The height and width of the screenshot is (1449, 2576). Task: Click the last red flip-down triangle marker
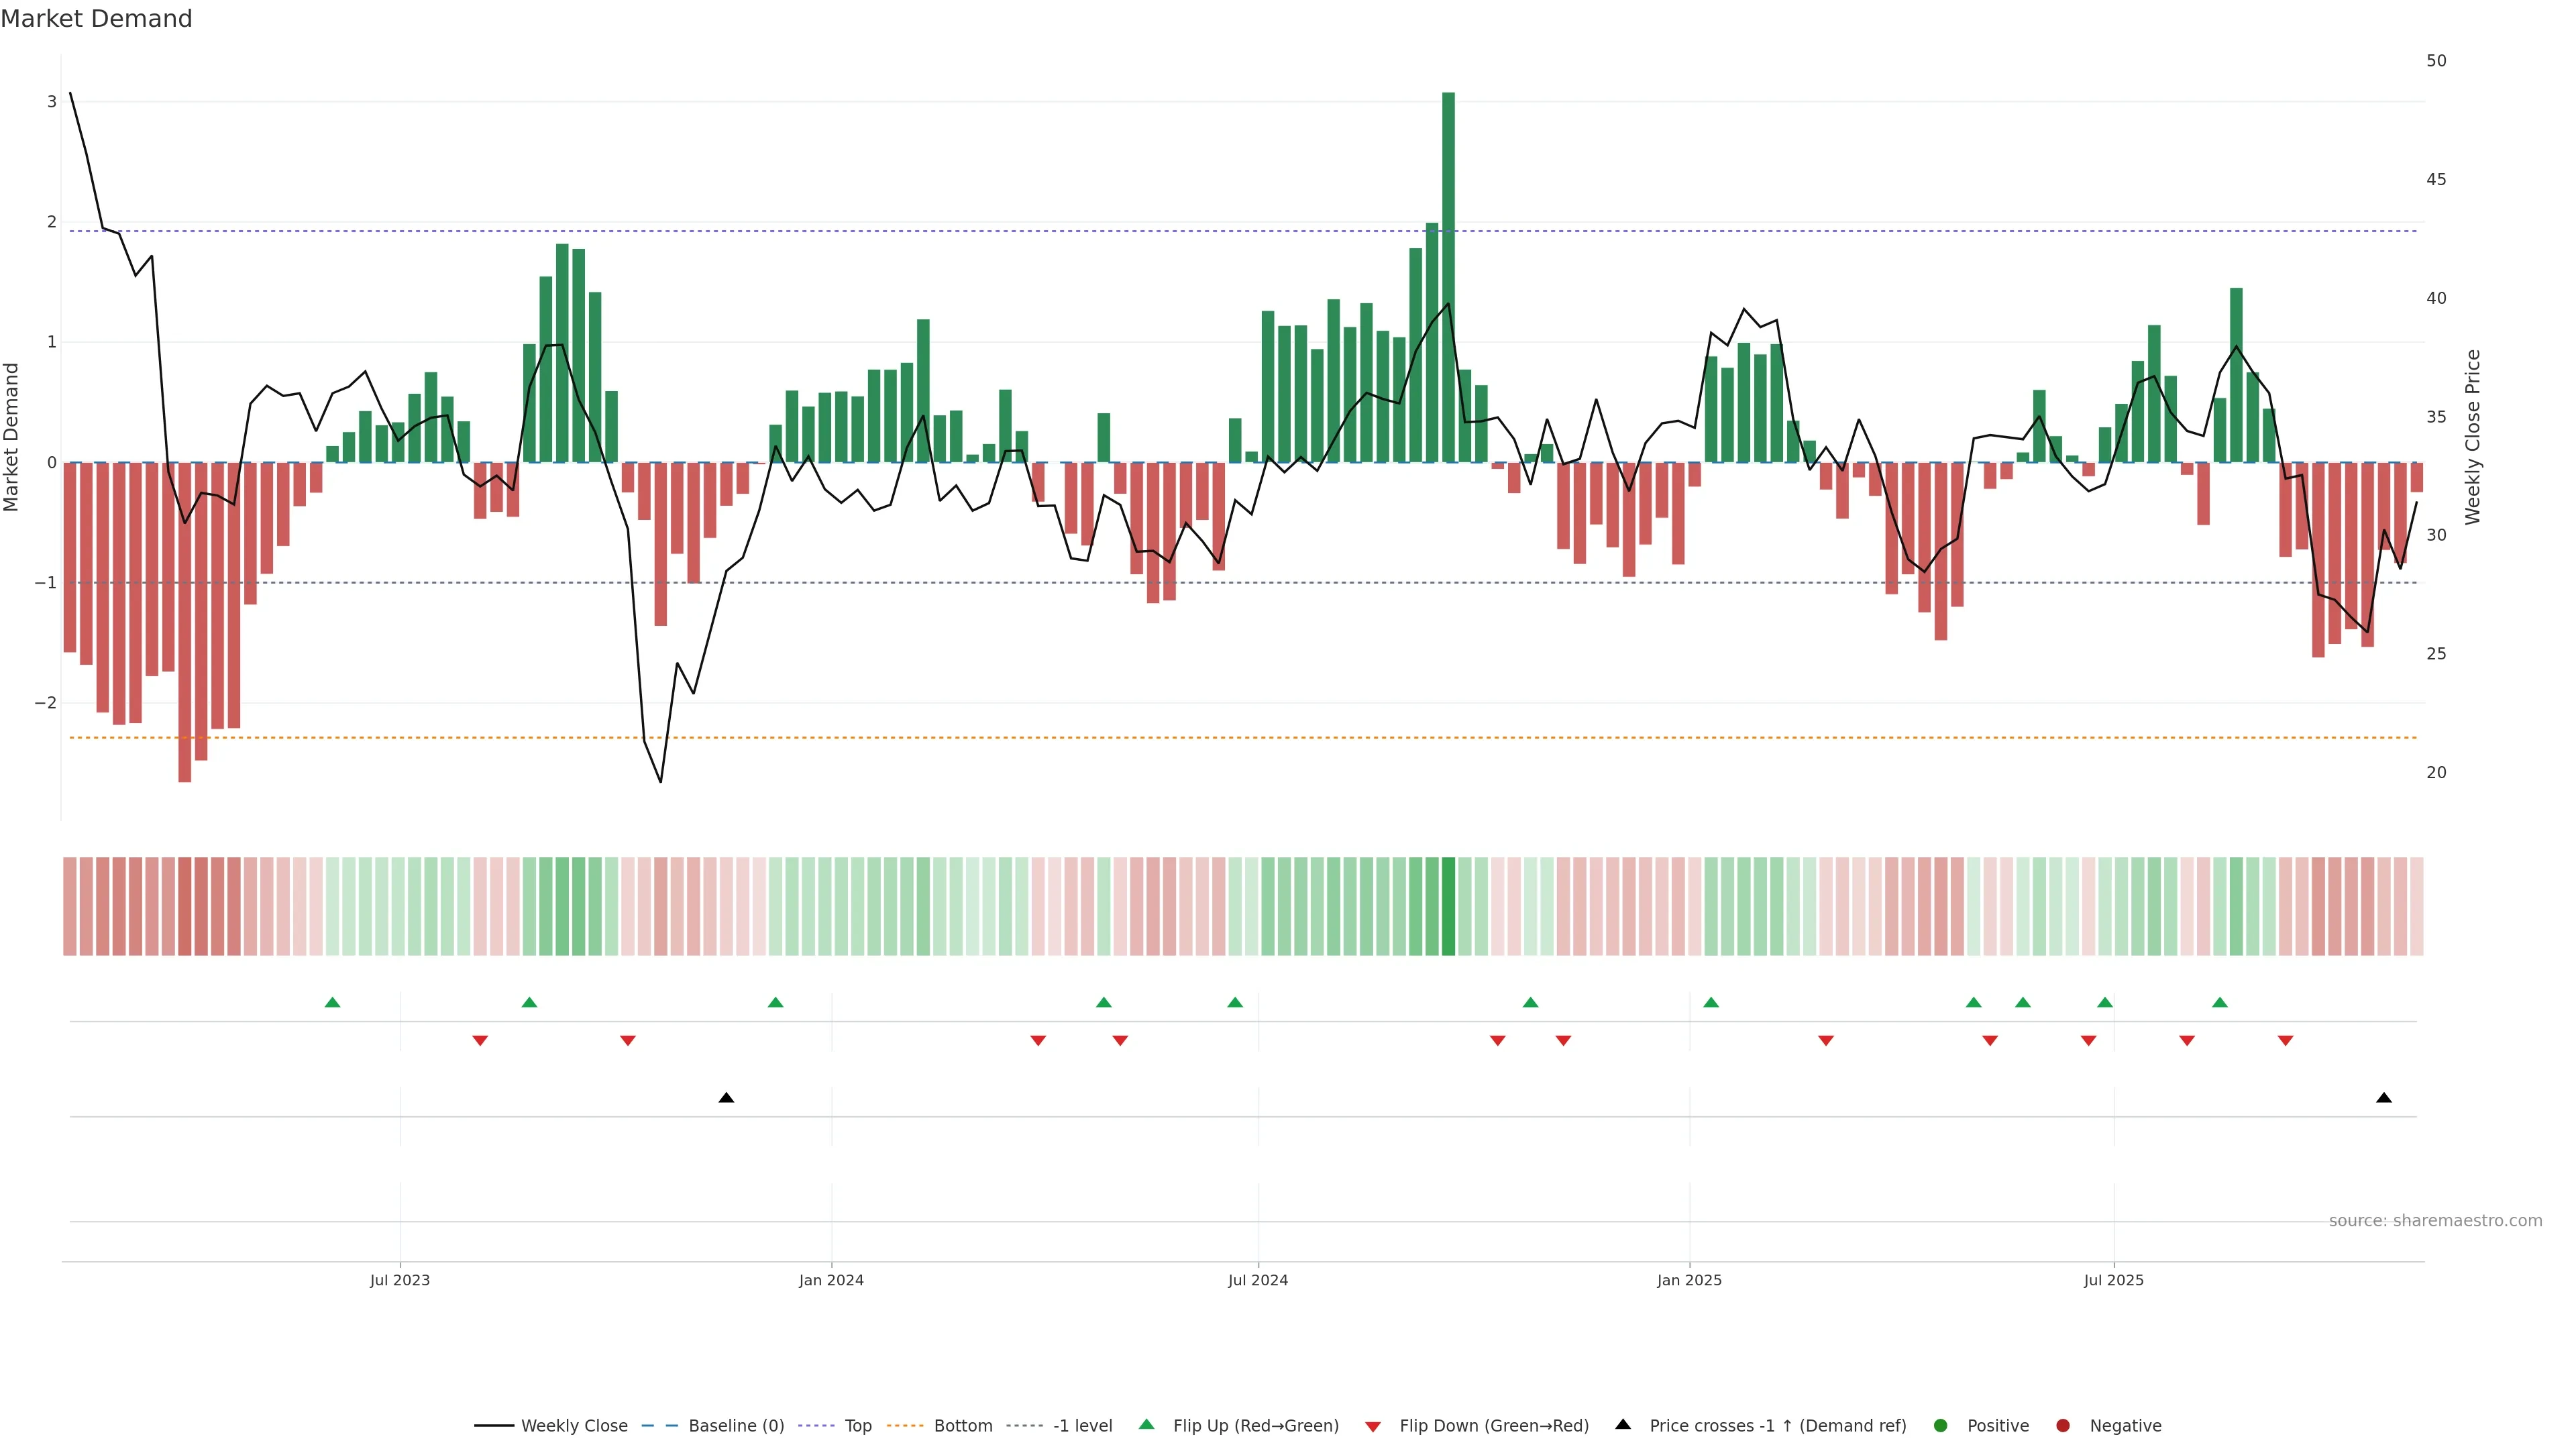click(2285, 1041)
